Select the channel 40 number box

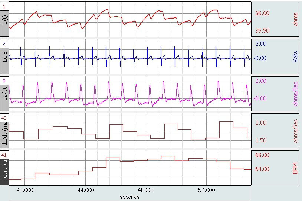tap(4, 118)
